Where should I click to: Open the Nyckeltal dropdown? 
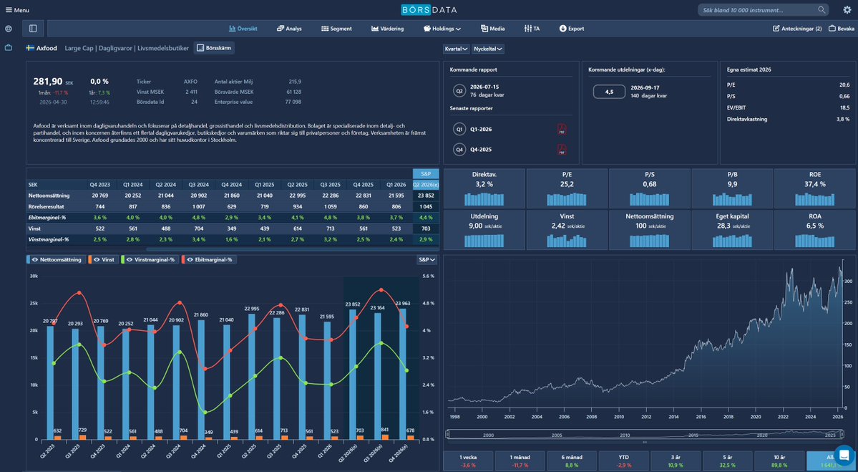click(488, 49)
